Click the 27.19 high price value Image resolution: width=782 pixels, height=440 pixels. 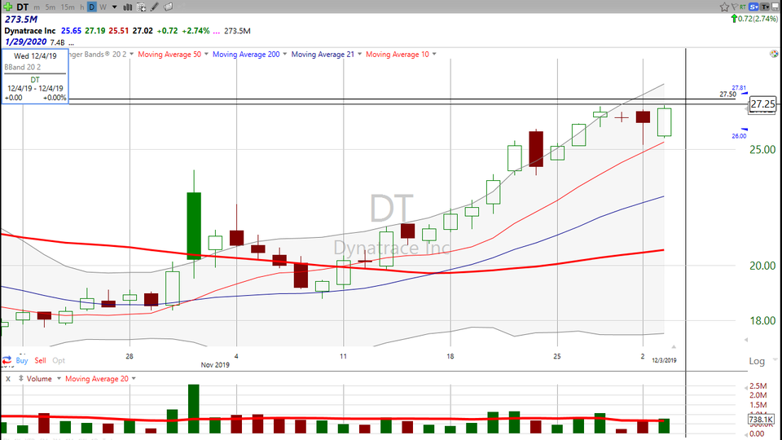(x=94, y=30)
